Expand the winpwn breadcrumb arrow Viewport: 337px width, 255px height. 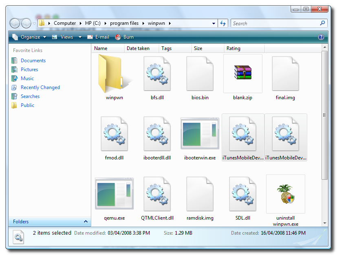pos(170,23)
